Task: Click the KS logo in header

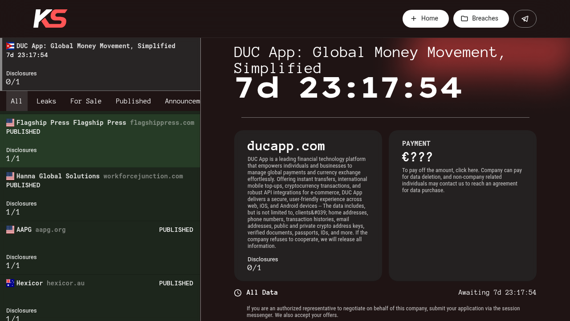Action: pos(50,19)
